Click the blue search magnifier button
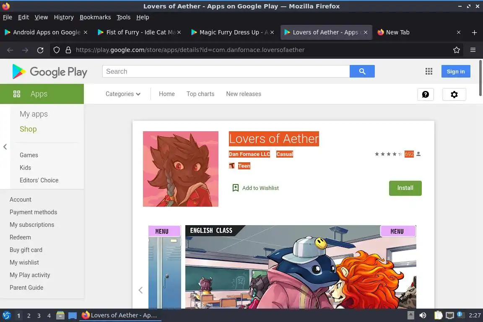 click(x=362, y=71)
